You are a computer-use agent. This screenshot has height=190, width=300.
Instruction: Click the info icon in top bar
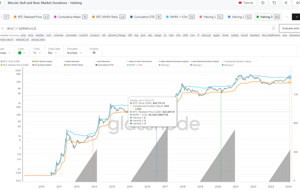point(263,3)
